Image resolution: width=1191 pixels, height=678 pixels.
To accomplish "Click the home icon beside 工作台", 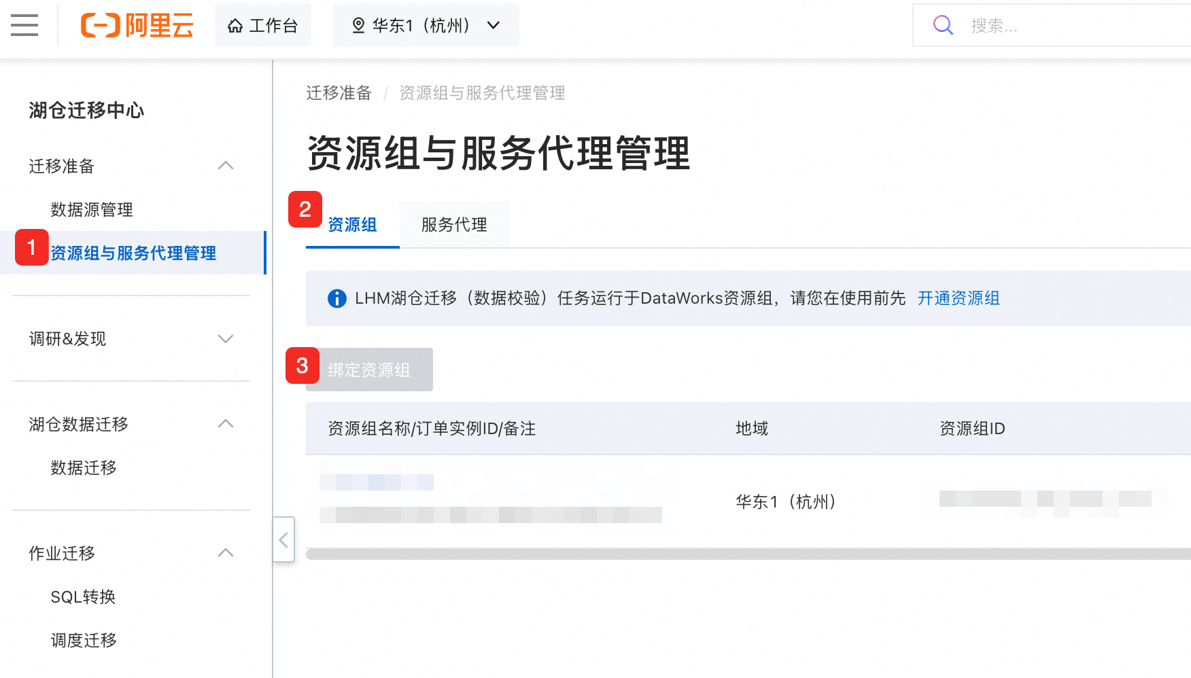I will [235, 26].
